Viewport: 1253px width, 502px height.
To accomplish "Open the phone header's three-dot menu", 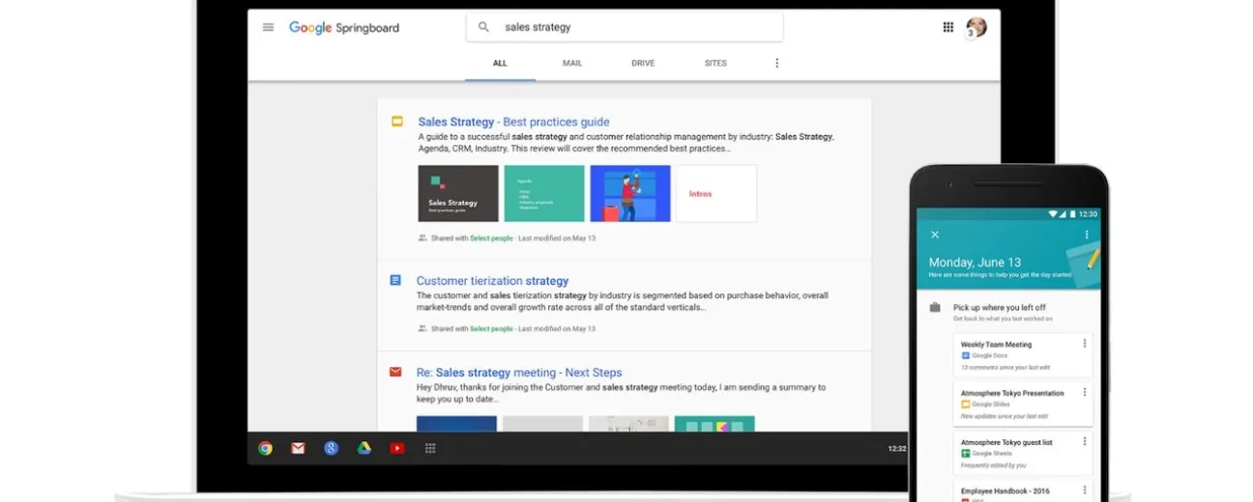I will (x=1087, y=235).
